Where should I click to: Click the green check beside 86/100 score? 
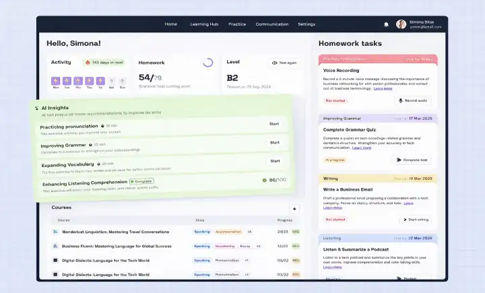click(265, 180)
